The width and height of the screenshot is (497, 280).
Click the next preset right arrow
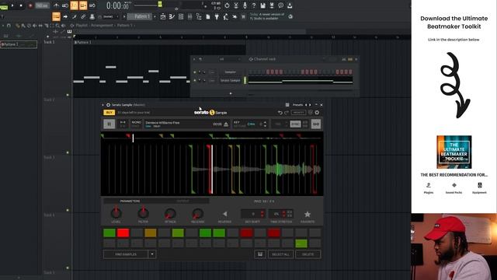pos(310,105)
